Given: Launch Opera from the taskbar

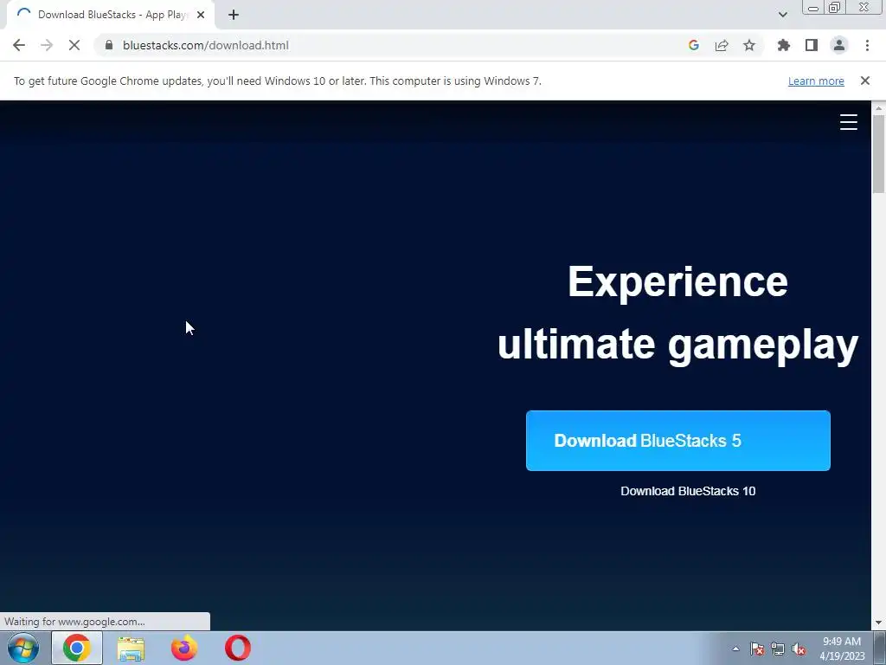Looking at the screenshot, I should pyautogui.click(x=238, y=648).
